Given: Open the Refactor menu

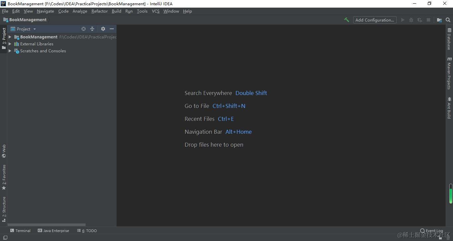Looking at the screenshot, I should point(99,11).
